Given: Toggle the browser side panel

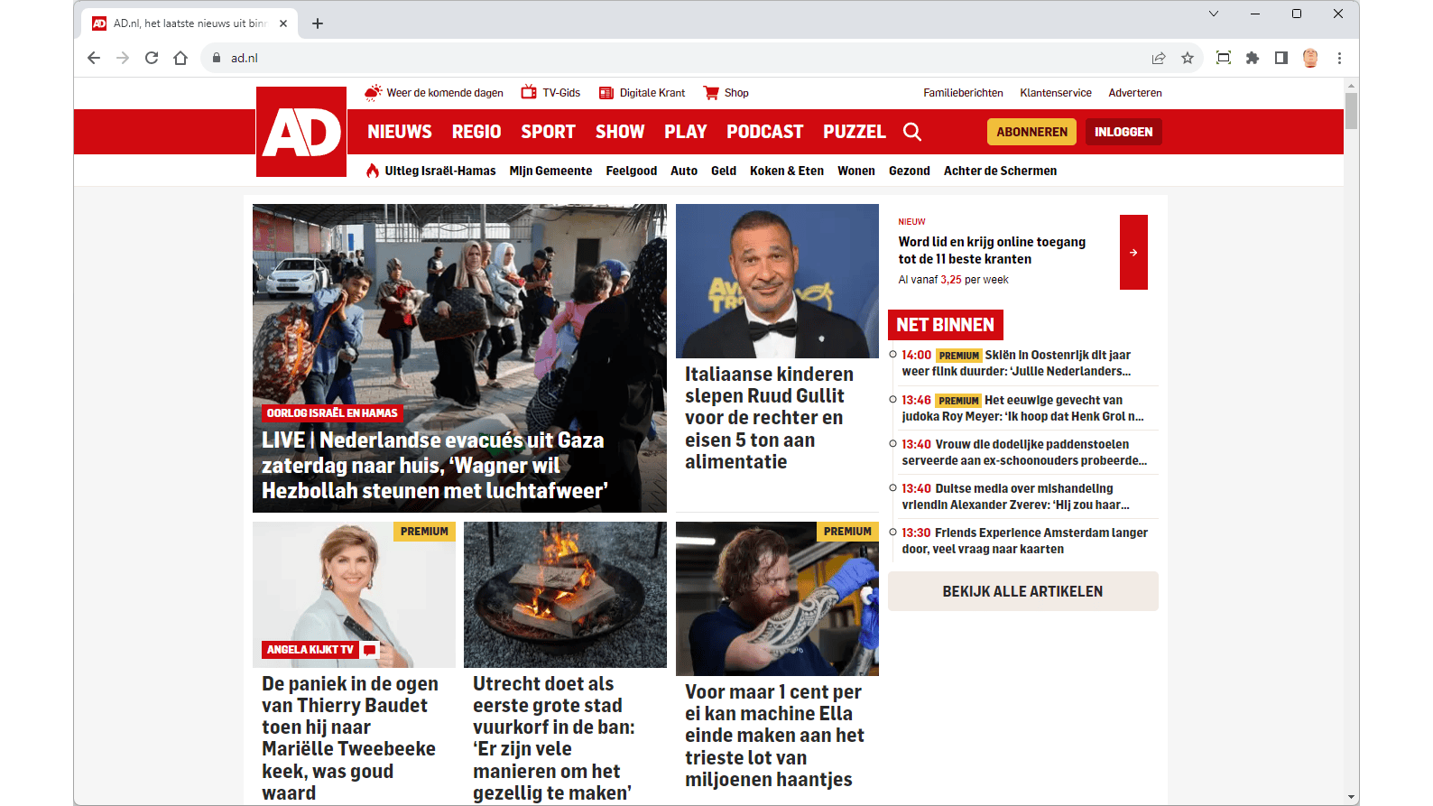Looking at the screenshot, I should [1281, 58].
